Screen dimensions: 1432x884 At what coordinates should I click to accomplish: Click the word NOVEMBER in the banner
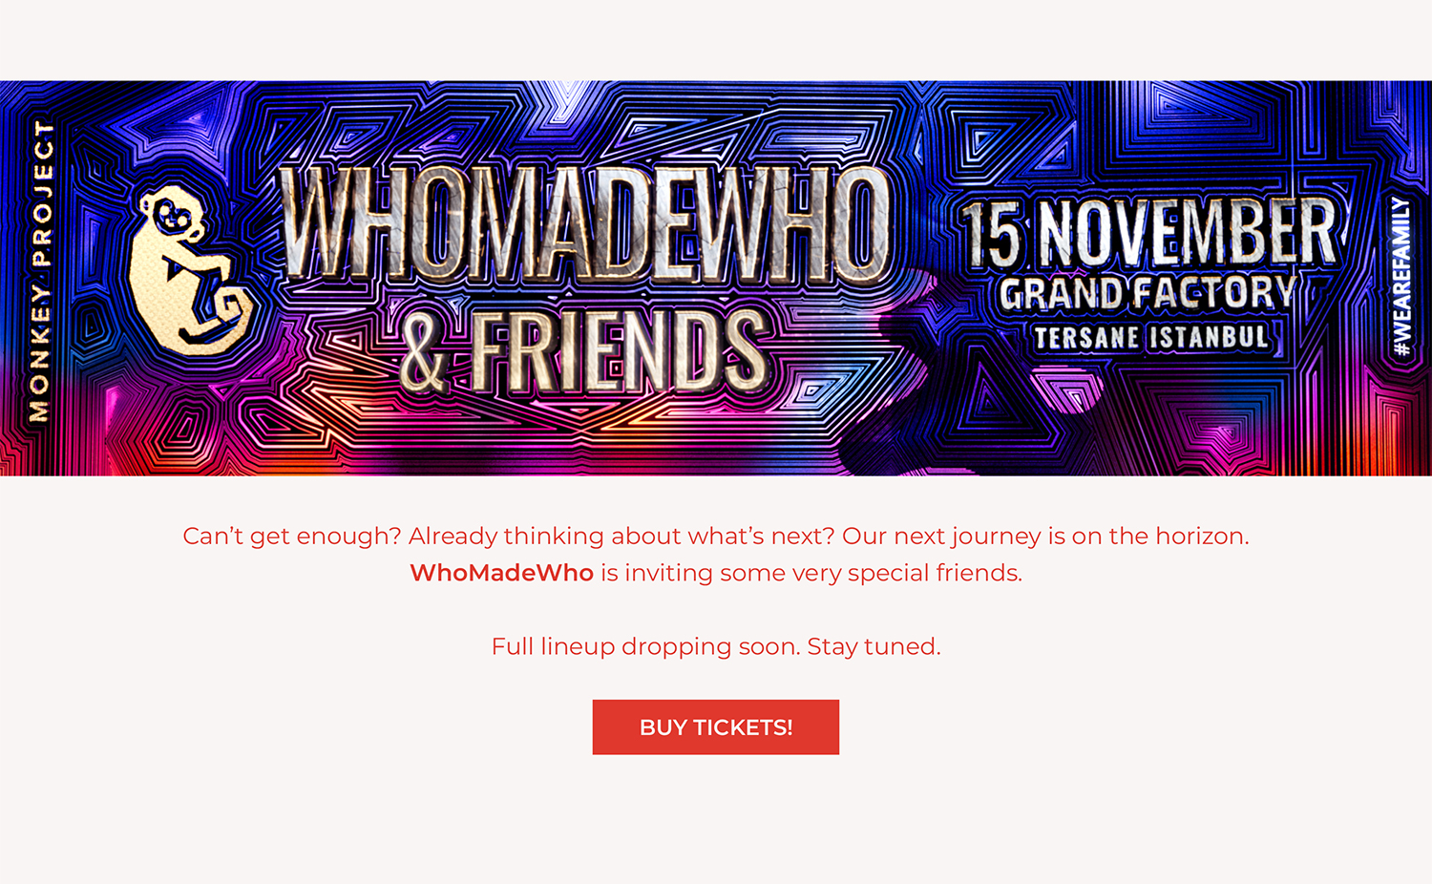1187,232
